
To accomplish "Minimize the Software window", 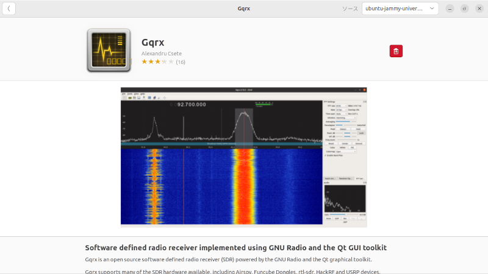I will [x=450, y=9].
